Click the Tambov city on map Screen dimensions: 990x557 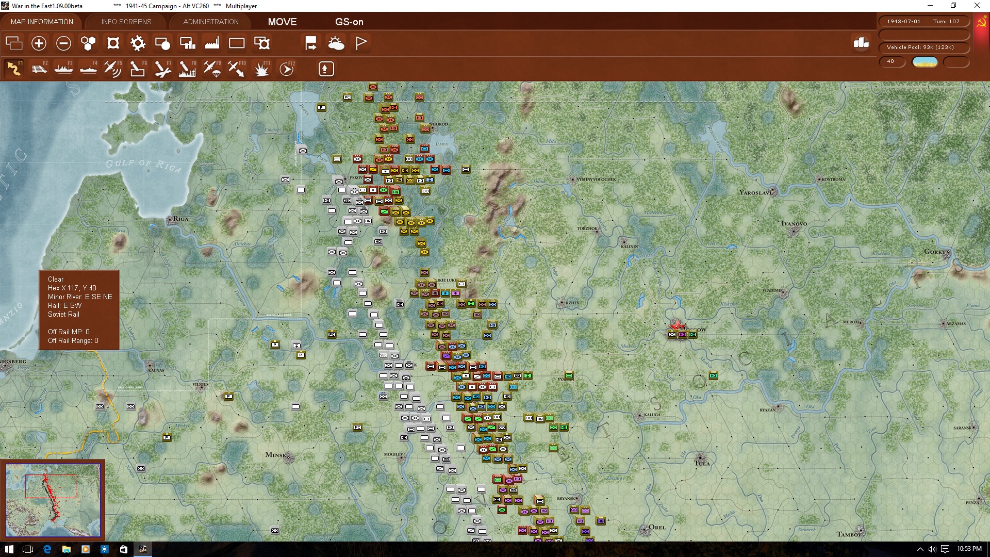click(x=860, y=530)
